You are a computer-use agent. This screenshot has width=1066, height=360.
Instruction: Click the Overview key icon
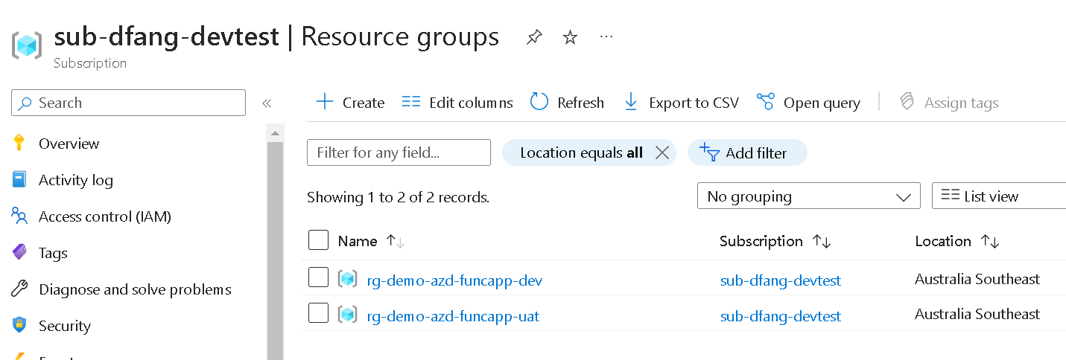19,144
